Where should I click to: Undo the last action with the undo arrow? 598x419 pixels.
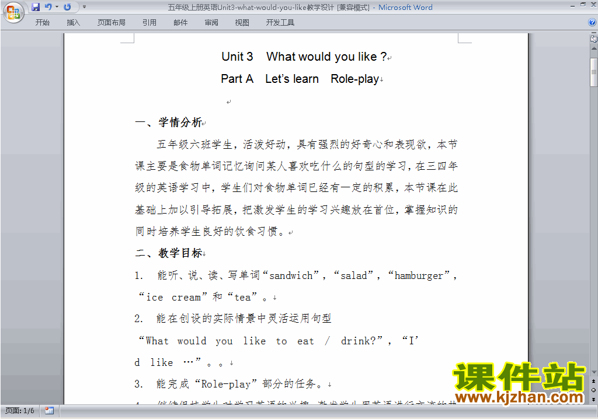tap(48, 7)
